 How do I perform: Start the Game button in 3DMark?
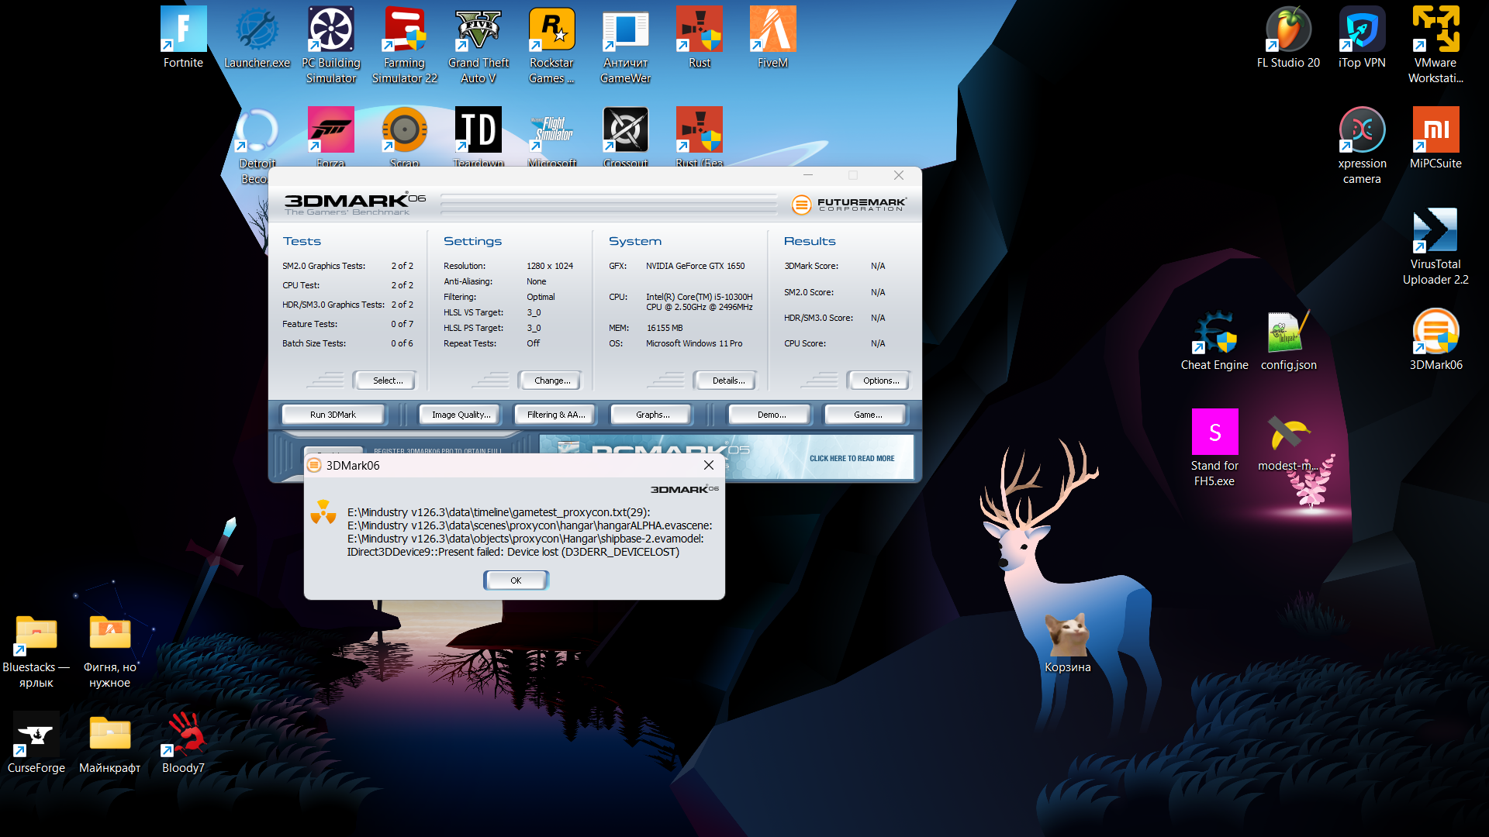point(867,415)
